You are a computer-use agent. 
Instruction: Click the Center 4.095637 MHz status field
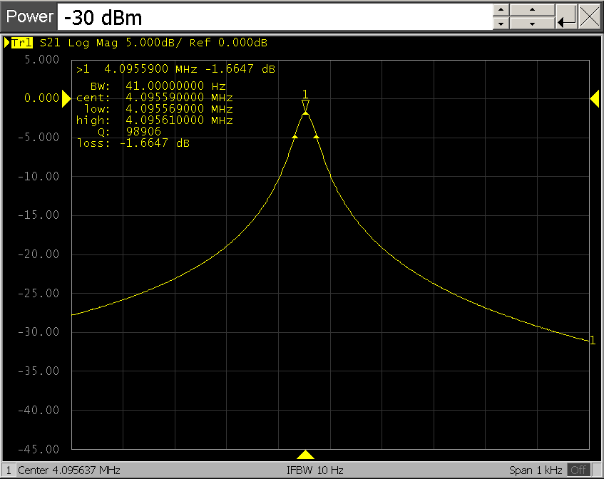(68, 470)
